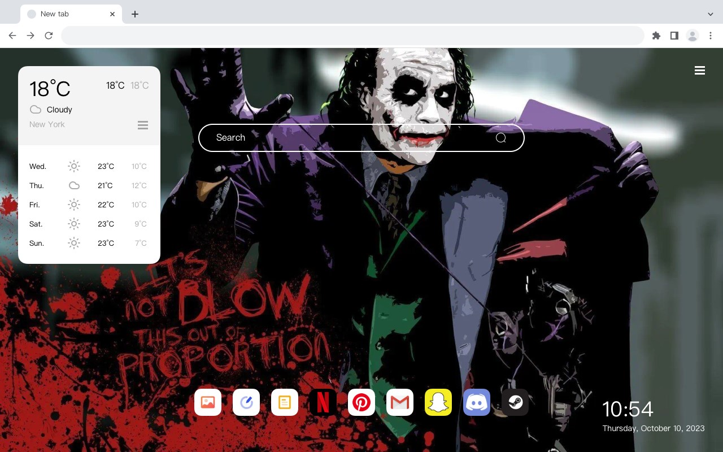
Task: Open the Pinterest shortcut
Action: pos(361,402)
